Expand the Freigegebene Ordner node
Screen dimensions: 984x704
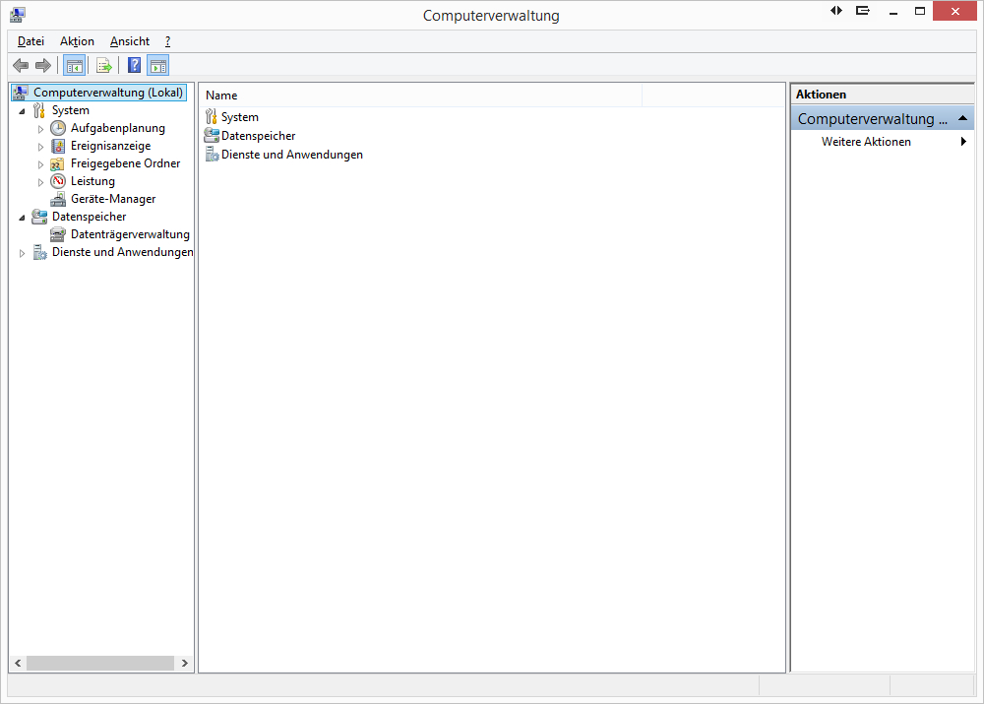click(x=40, y=164)
